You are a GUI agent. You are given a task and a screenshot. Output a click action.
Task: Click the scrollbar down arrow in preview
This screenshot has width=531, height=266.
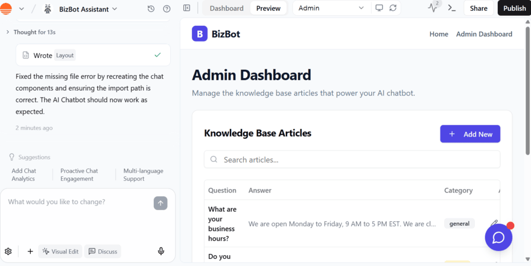pyautogui.click(x=527, y=259)
